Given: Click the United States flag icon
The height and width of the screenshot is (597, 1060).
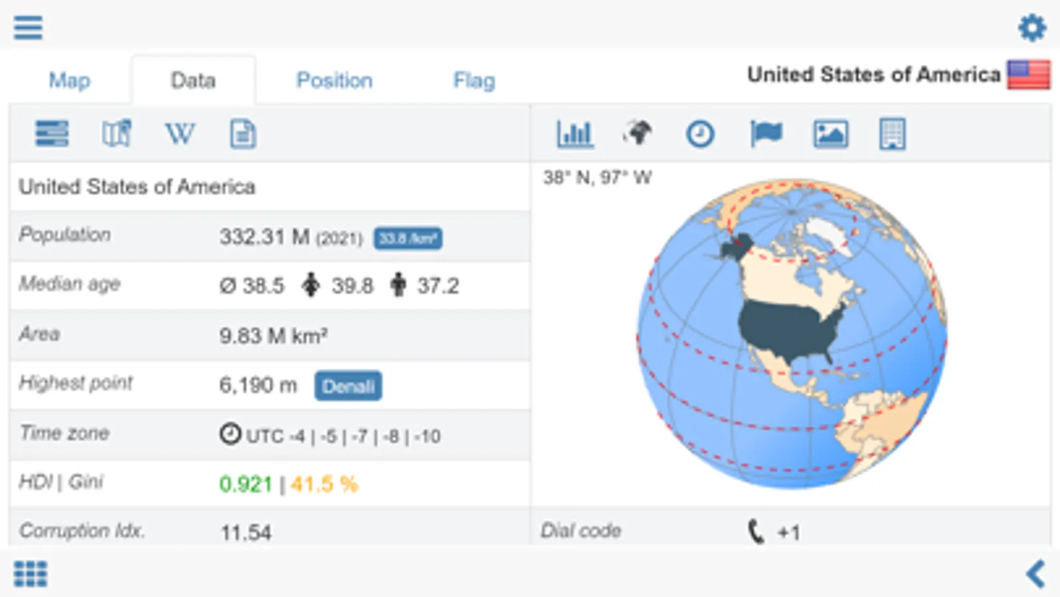Looking at the screenshot, I should 1028,74.
